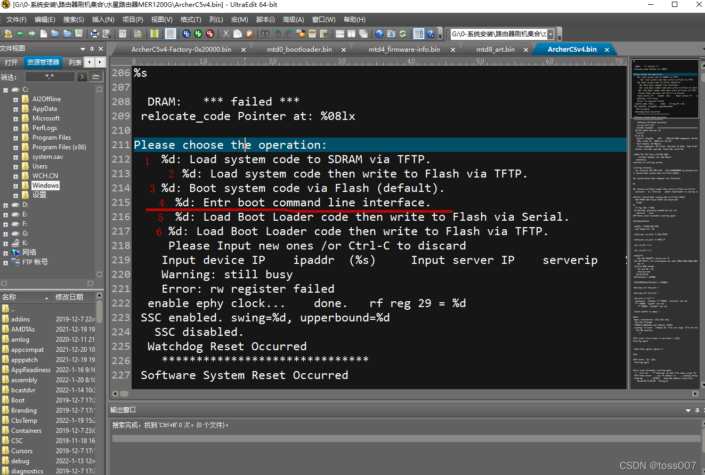The image size is (705, 475).
Task: Toggle column mode icon in toolbar
Action: [155, 34]
